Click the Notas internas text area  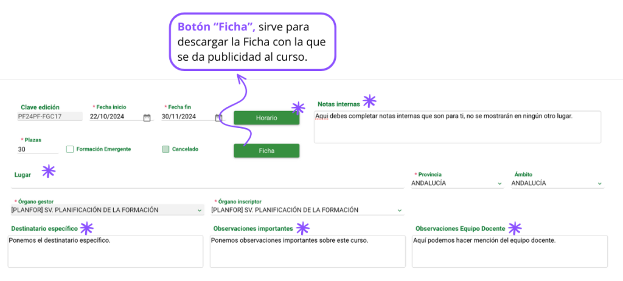458,127
